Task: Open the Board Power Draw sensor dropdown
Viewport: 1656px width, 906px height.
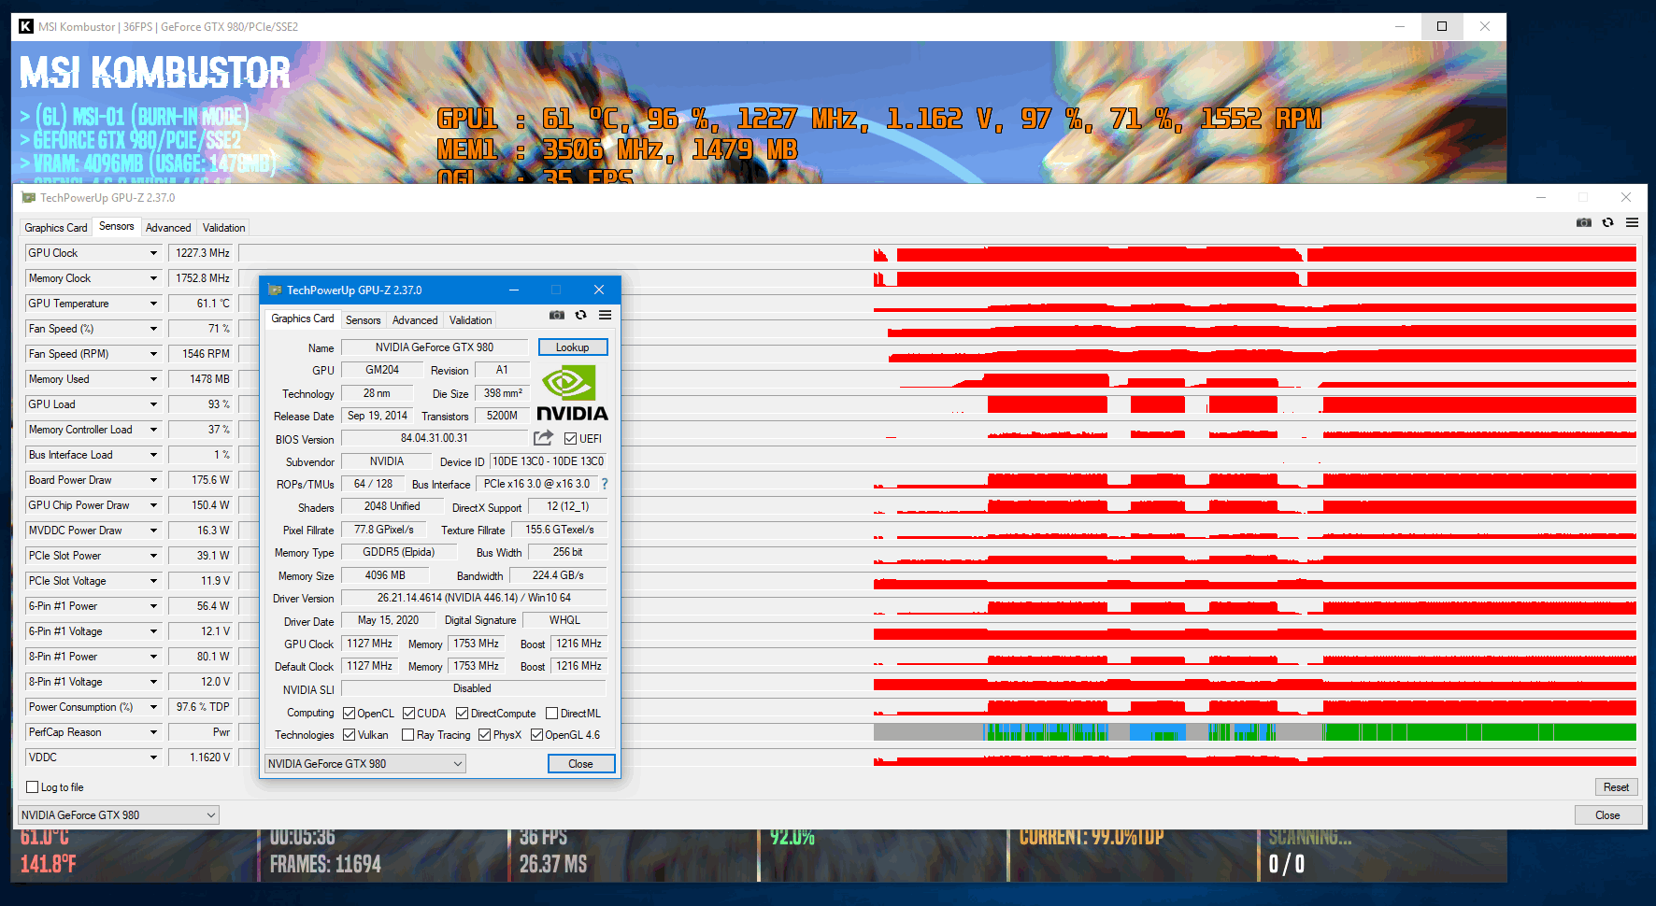Action: (154, 480)
